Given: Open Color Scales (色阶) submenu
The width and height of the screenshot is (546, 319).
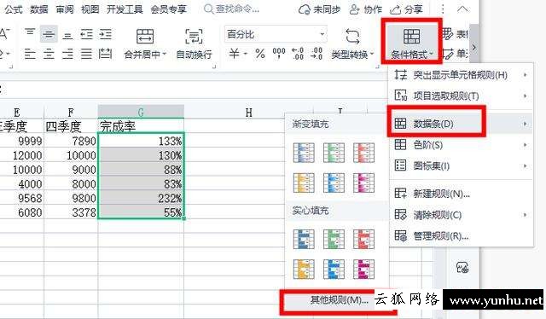Looking at the screenshot, I should pos(461,144).
